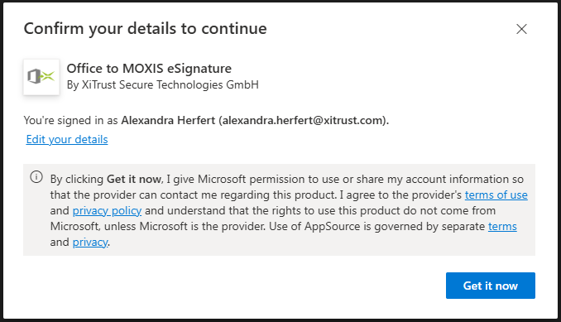Click the blue Get it now button
The height and width of the screenshot is (322, 561).
click(x=490, y=286)
